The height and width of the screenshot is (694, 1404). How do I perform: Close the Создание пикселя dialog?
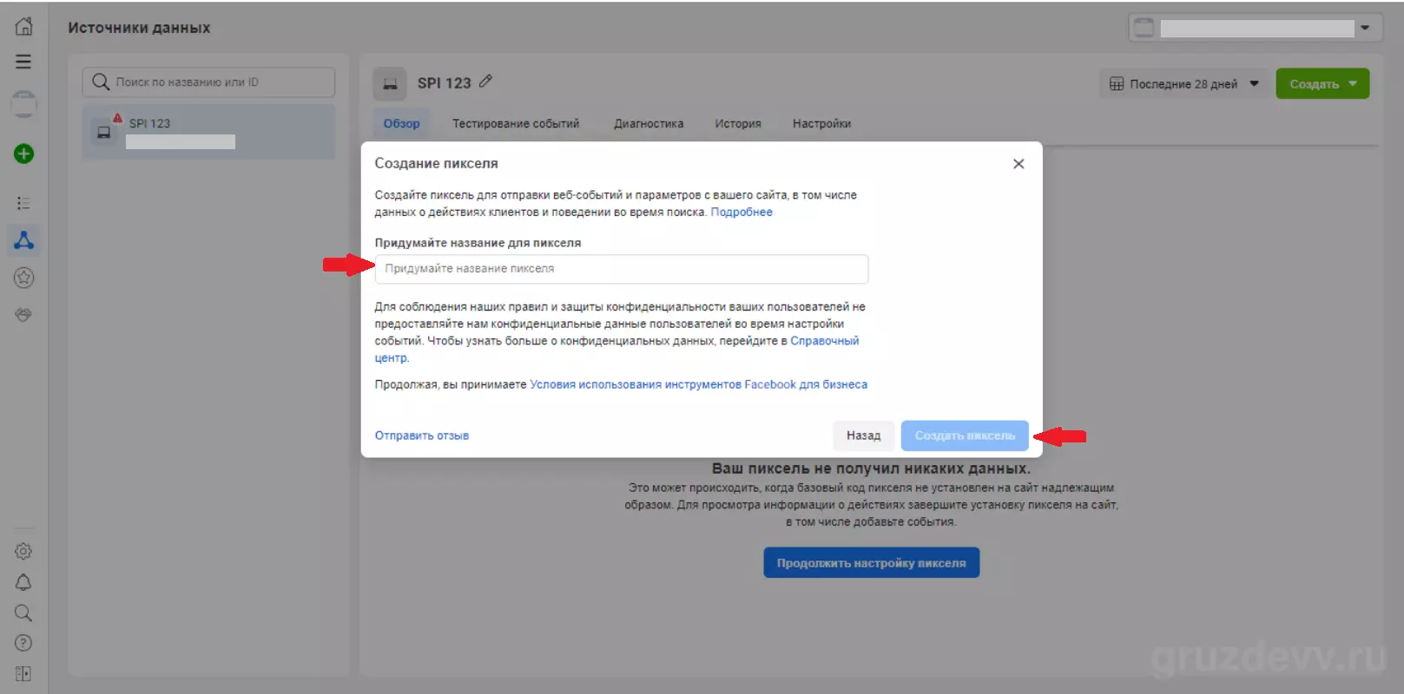(x=1018, y=164)
